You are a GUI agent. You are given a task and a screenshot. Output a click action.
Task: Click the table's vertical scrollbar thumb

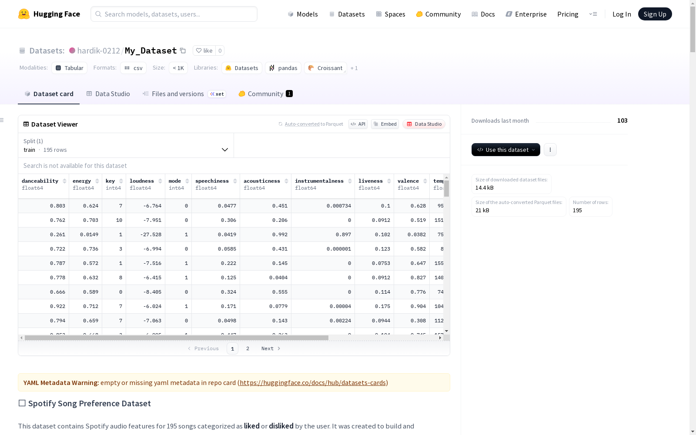coord(446,189)
